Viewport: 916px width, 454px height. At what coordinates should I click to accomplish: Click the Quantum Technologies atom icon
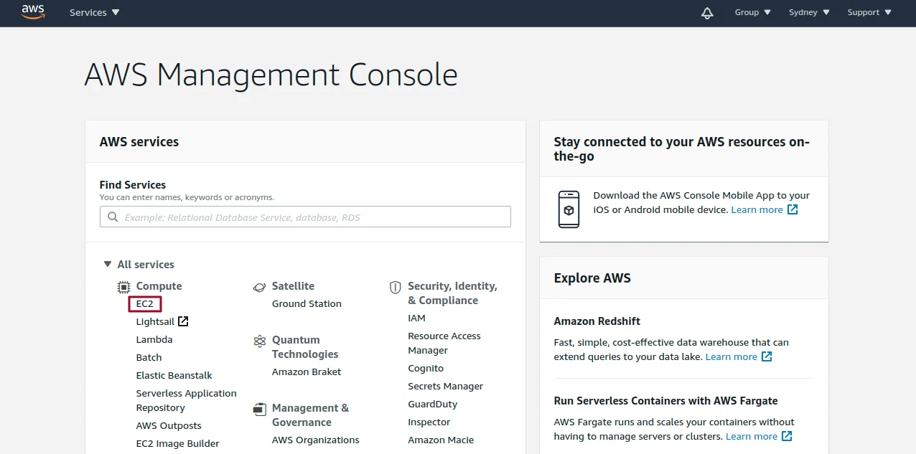pyautogui.click(x=259, y=341)
